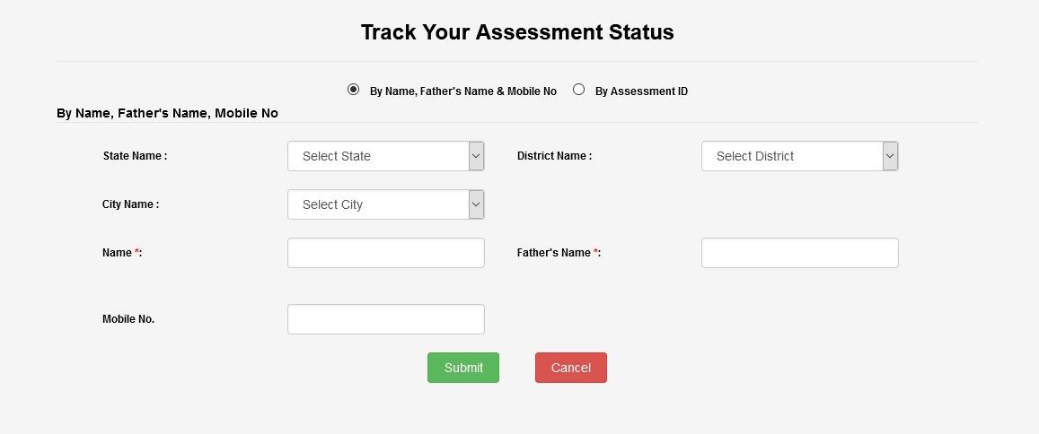Click the "By Assessment ID" option label
This screenshot has height=434, width=1039.
tap(641, 91)
